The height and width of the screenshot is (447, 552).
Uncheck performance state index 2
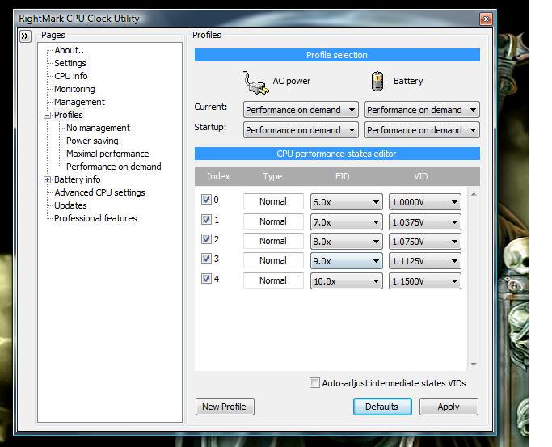(206, 239)
